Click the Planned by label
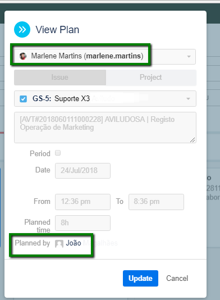Screen dimensions: 220x300 [33, 243]
